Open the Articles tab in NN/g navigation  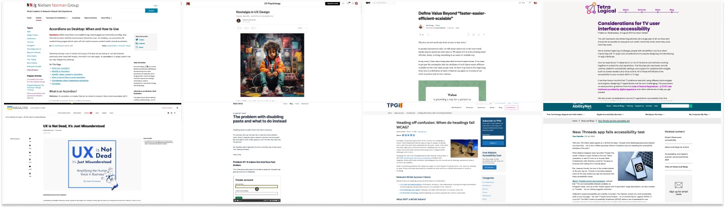coord(39,17)
